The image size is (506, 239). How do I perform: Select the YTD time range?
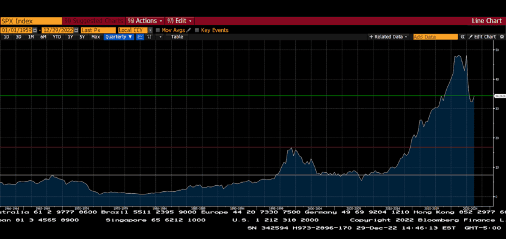point(57,37)
